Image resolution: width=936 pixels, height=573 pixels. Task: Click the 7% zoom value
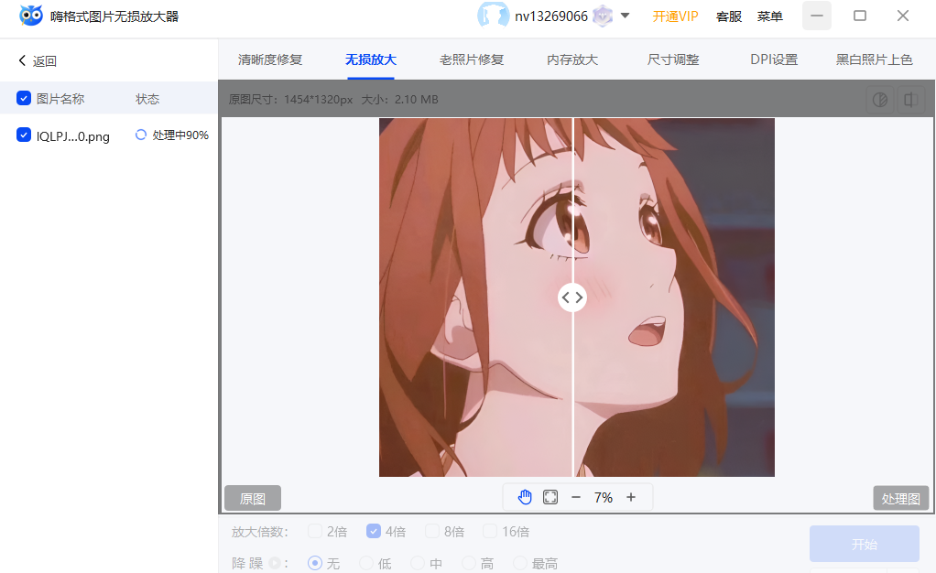[604, 497]
